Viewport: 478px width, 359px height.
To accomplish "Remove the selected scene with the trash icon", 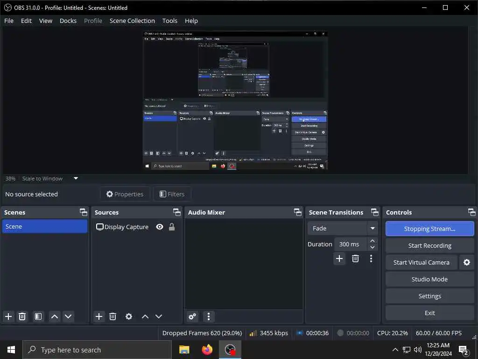I will [x=22, y=316].
